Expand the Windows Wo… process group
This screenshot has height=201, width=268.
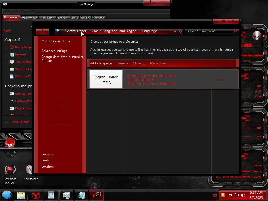click(6, 77)
